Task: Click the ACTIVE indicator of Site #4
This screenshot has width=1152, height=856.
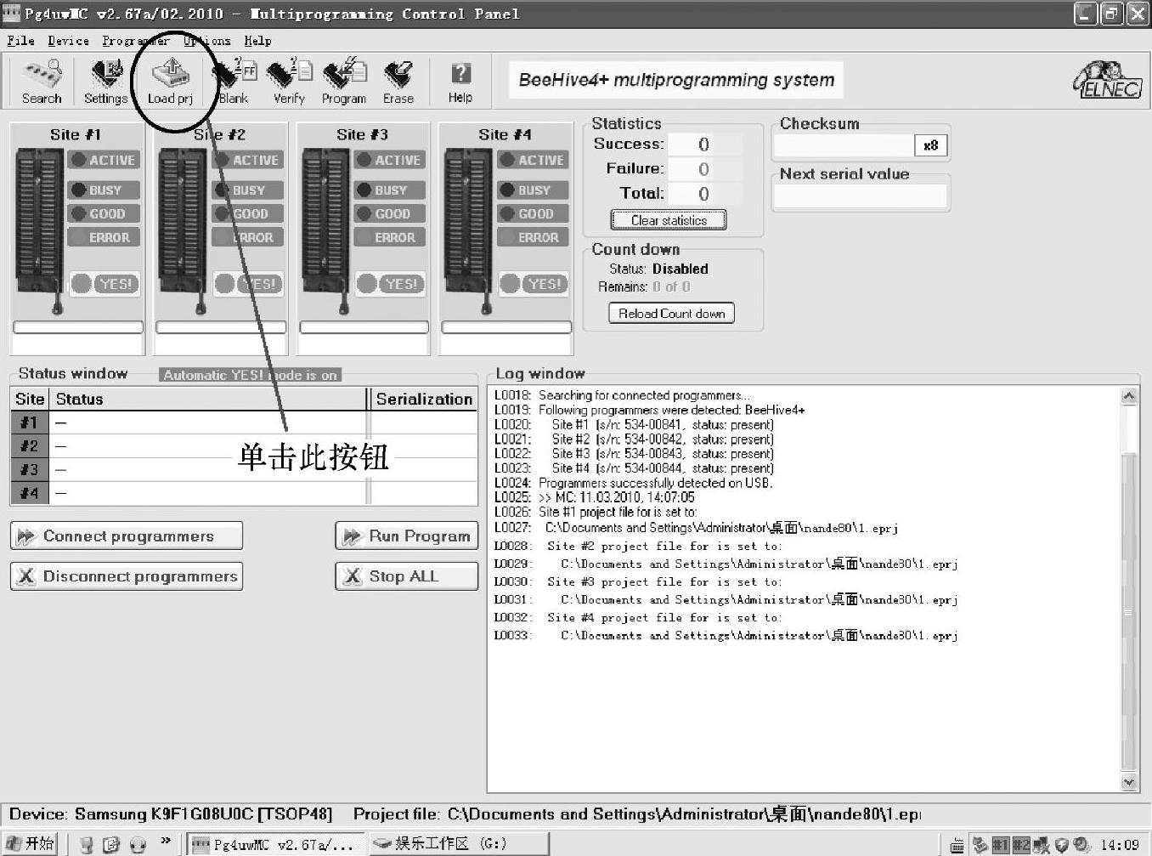Action: pyautogui.click(x=533, y=160)
